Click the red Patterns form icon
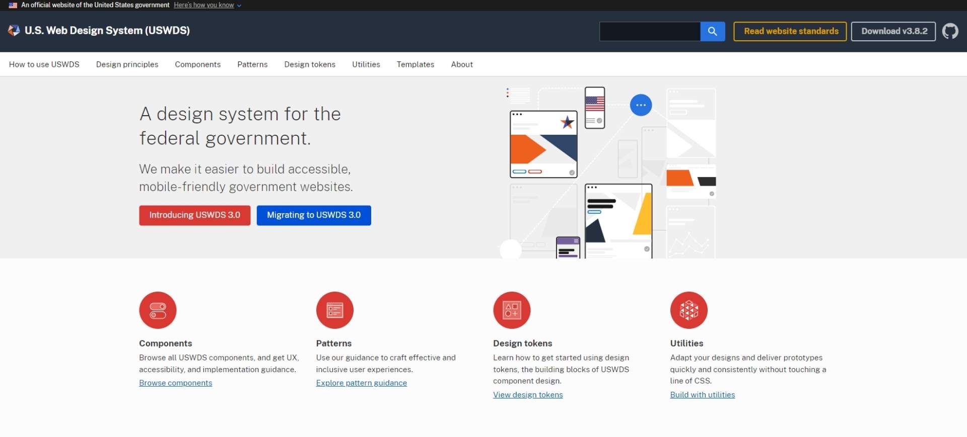Viewport: 967px width, 437px height. 334,310
